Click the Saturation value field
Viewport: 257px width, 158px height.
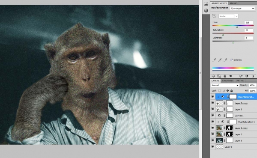(248, 30)
